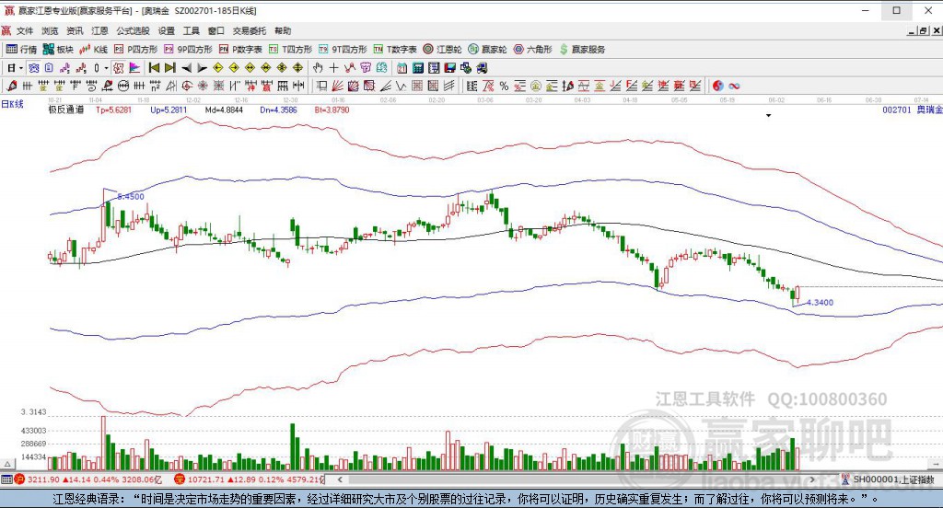Open the 行情 quotes view
The image size is (943, 508).
tap(22, 50)
